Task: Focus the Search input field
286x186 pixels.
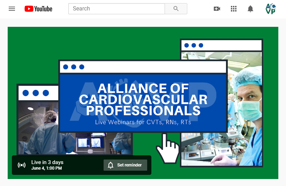Action: point(116,9)
